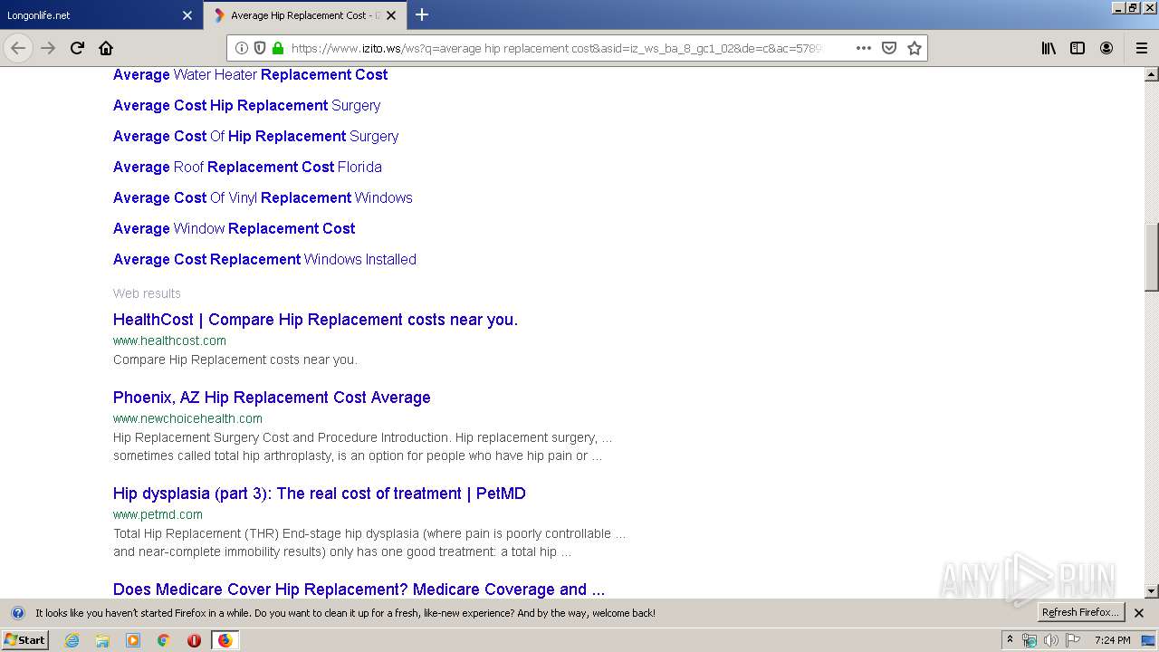This screenshot has width=1159, height=652.
Task: Click the forward navigation arrow
Action: click(48, 48)
